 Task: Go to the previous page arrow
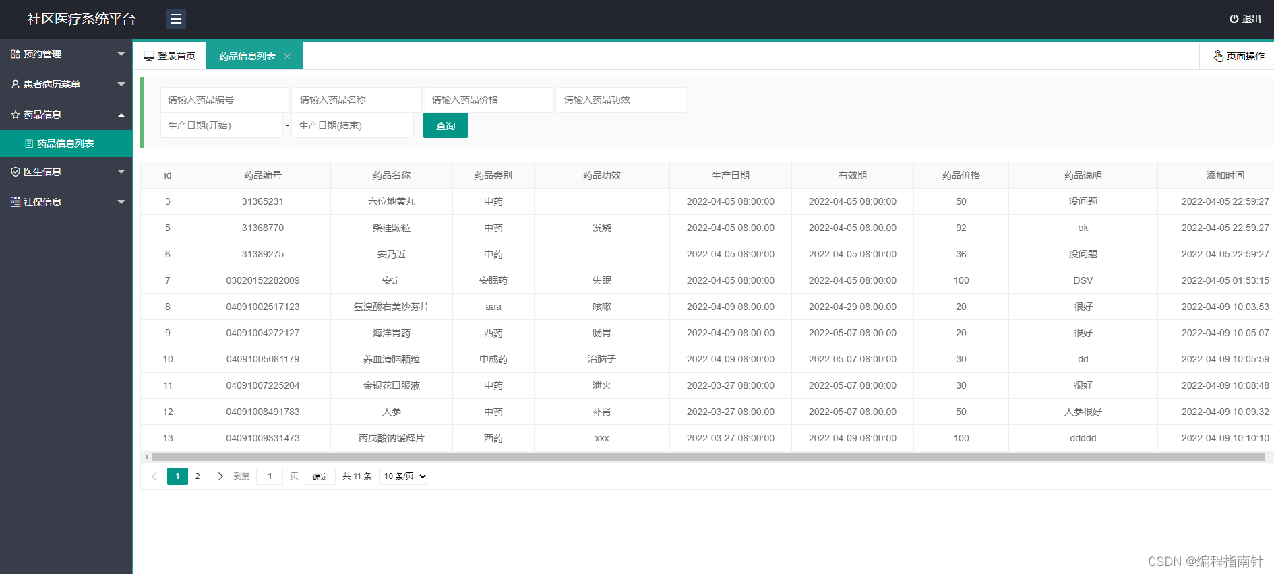click(x=154, y=476)
